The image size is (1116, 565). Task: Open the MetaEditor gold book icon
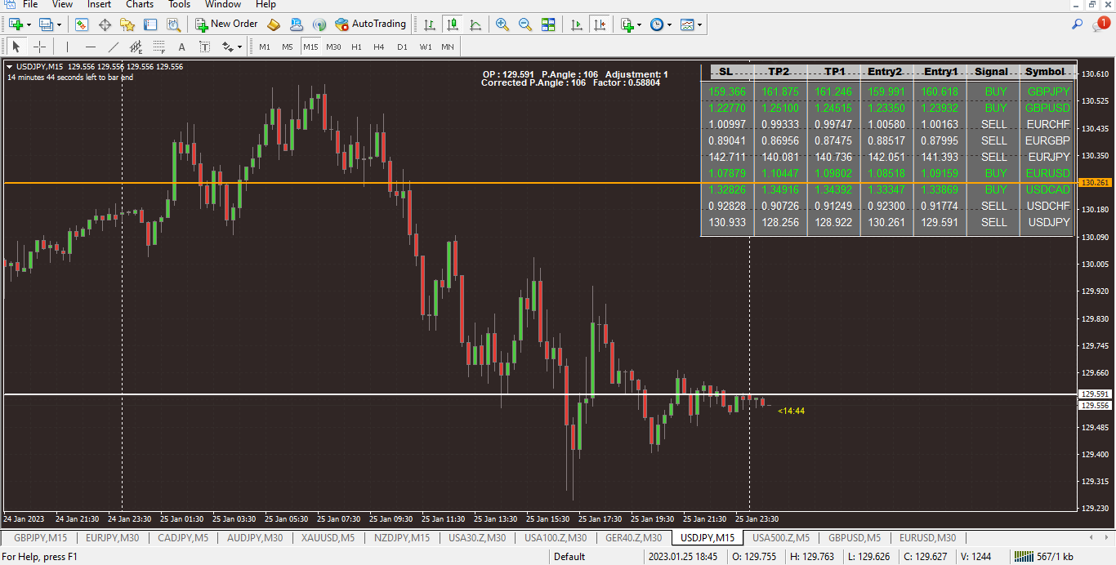274,24
